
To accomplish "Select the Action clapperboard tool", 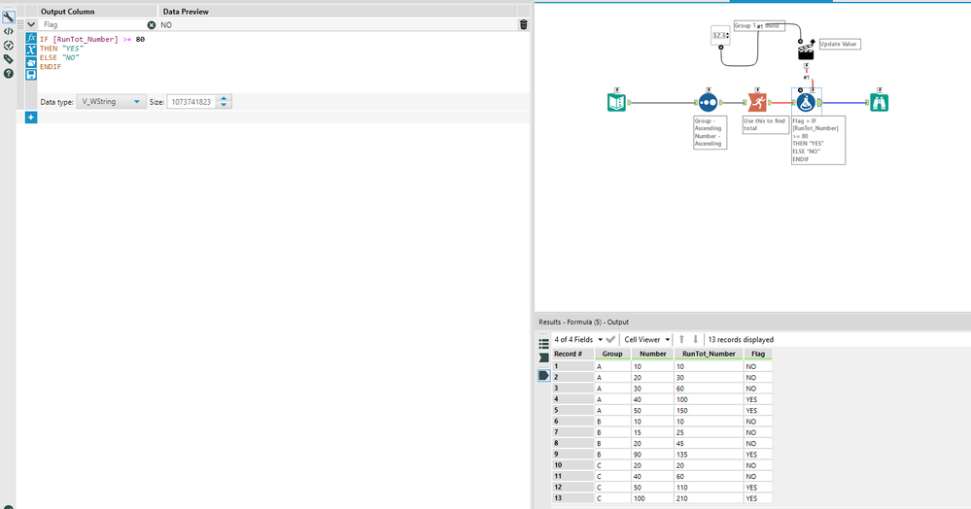I will [x=807, y=51].
